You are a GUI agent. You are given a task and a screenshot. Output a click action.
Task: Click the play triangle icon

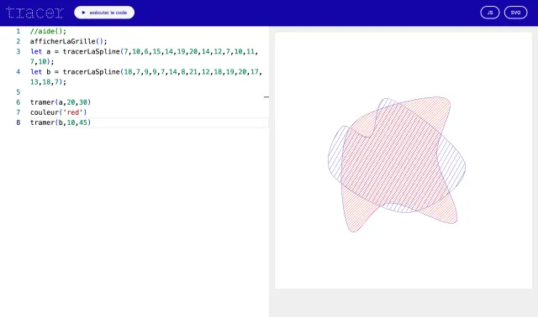pos(83,13)
